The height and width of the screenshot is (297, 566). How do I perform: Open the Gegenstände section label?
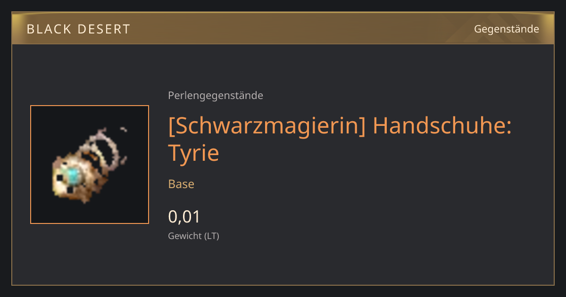(506, 29)
